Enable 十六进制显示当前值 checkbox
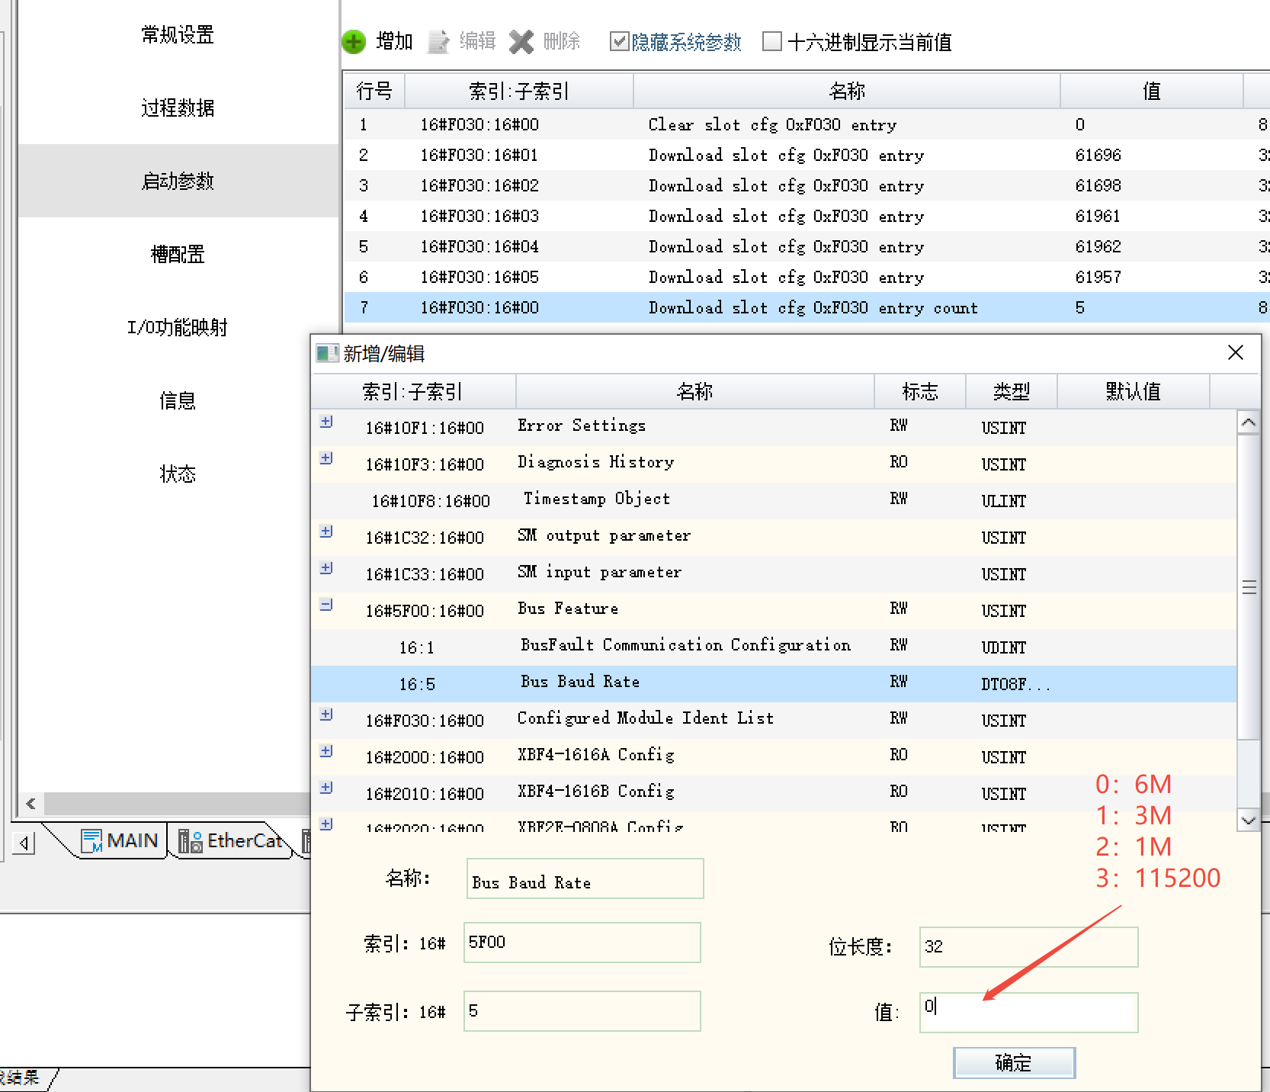The height and width of the screenshot is (1092, 1270). (x=771, y=41)
